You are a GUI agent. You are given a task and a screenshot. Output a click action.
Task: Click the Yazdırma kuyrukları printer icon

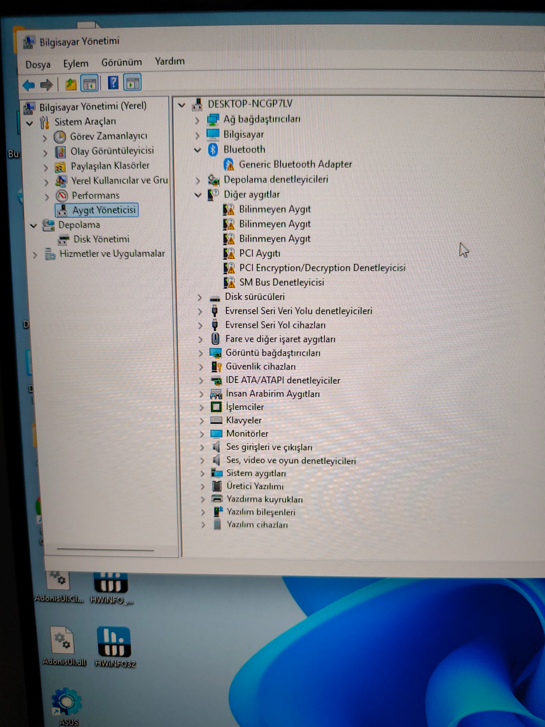[x=217, y=499]
